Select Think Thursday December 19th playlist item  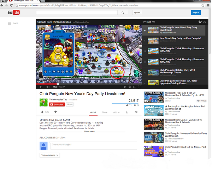(175, 62)
